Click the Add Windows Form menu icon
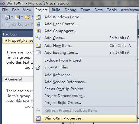The width and height of the screenshot is (139, 124). pyautogui.click(x=38, y=17)
